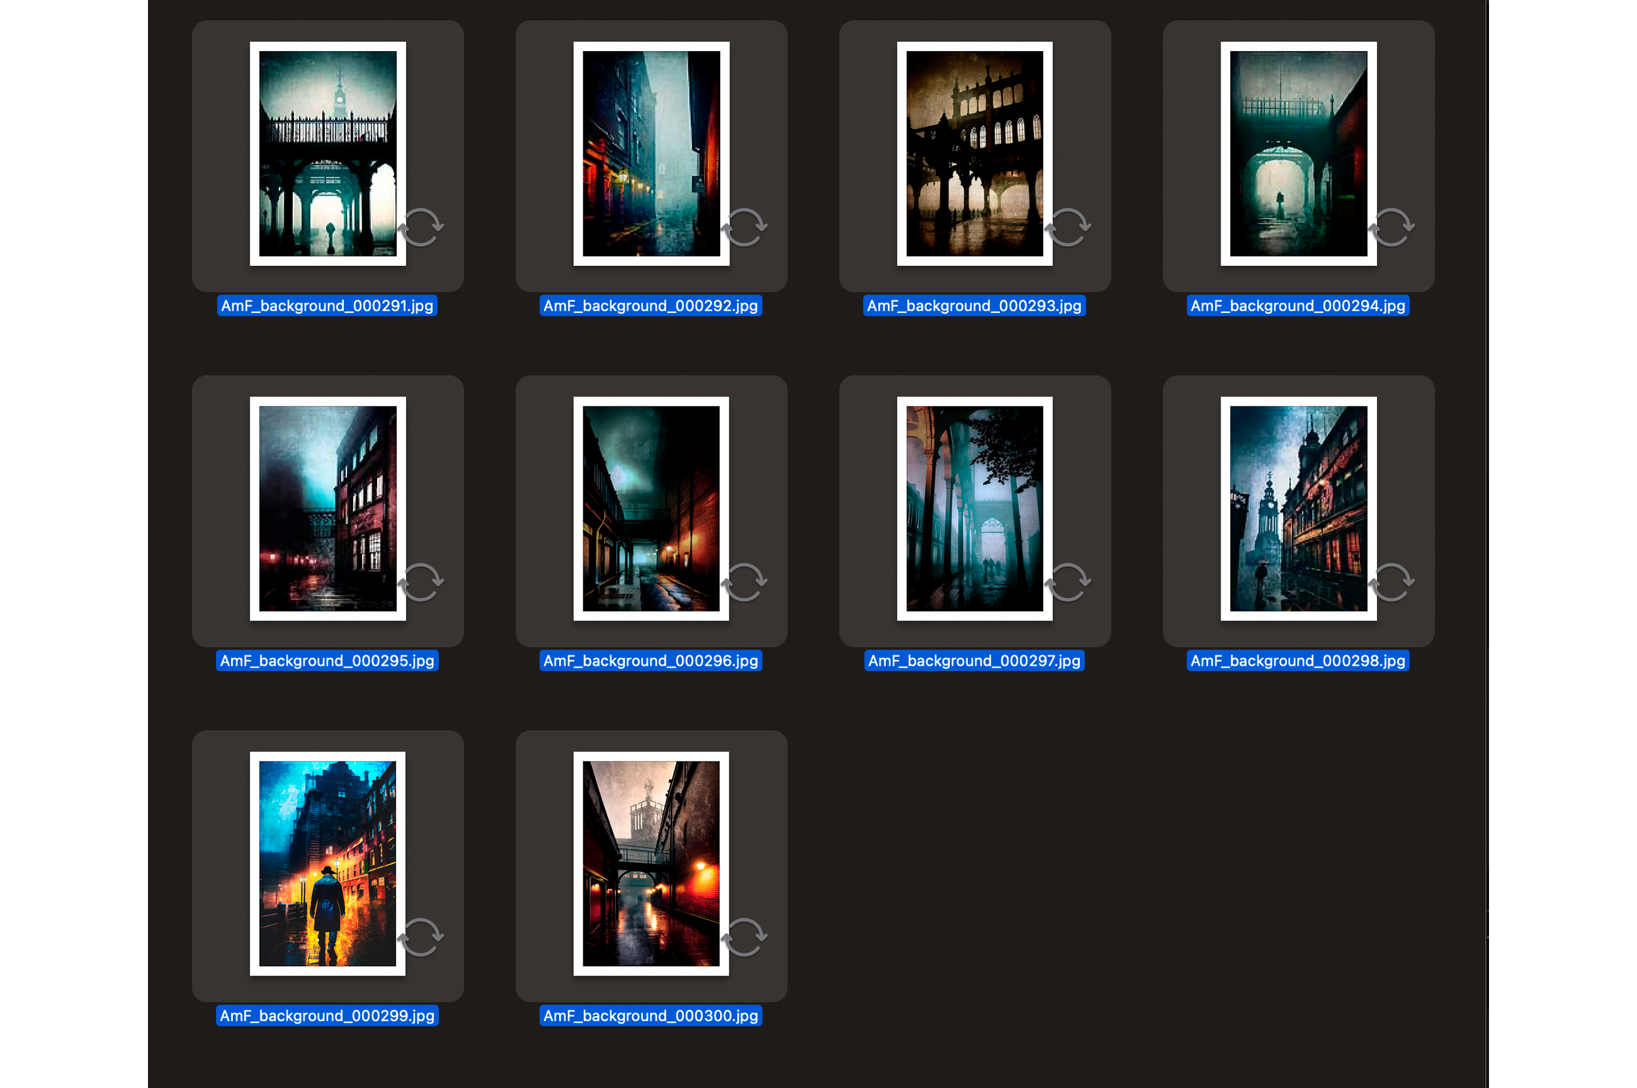This screenshot has width=1637, height=1088.
Task: Click sync icon on AmF_background_000294.jpg thumbnail
Action: [x=1392, y=227]
